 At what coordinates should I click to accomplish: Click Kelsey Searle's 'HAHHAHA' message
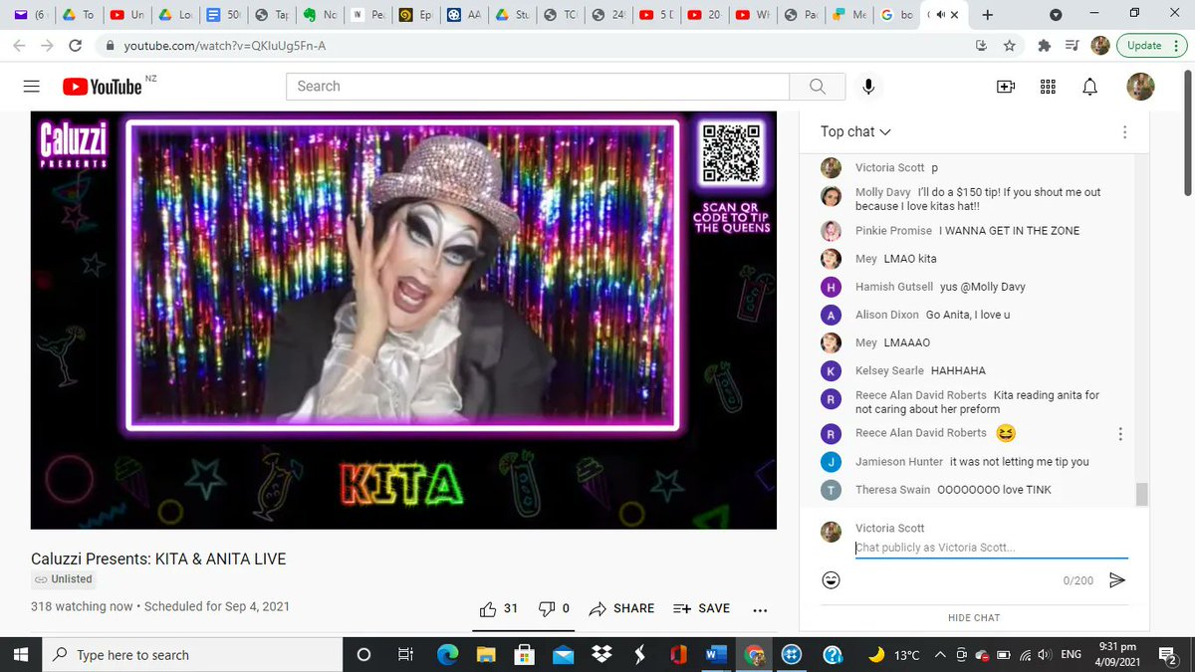coord(958,370)
